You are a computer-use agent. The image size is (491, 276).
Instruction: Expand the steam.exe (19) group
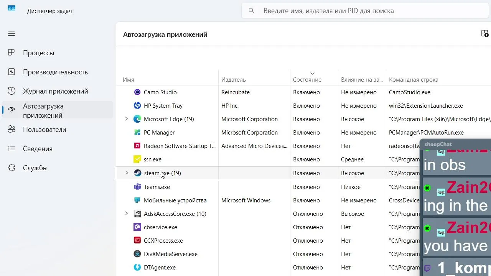[x=126, y=173]
